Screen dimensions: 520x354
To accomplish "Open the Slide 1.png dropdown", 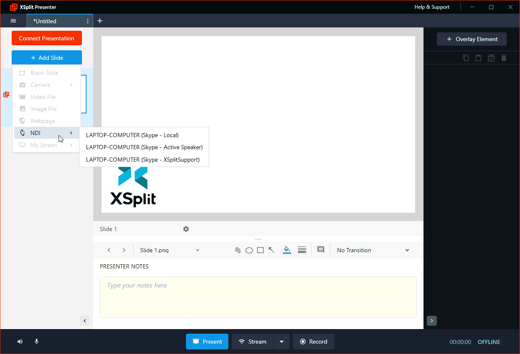I will (x=170, y=250).
